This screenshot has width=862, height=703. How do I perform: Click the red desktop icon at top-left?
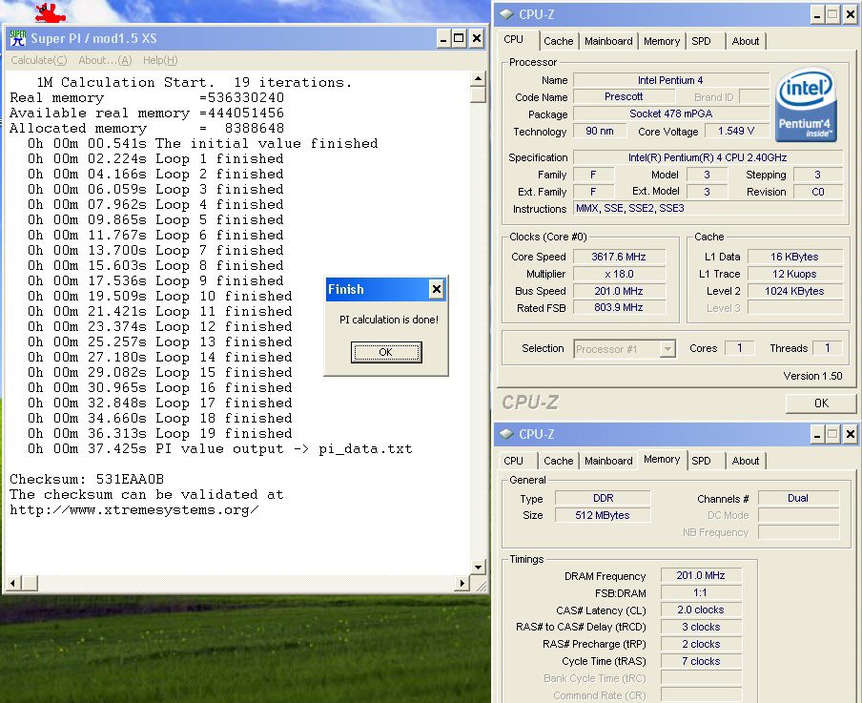point(49,12)
